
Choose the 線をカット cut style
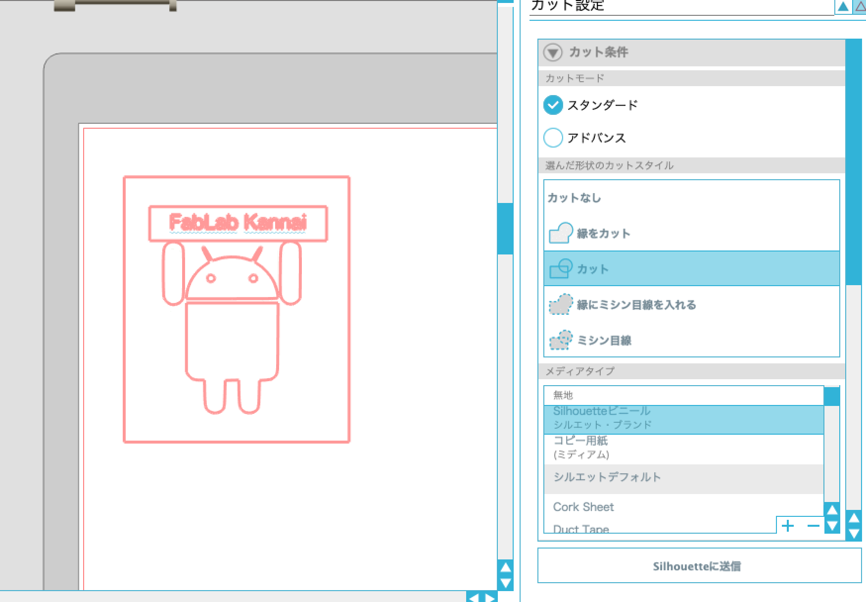tap(691, 233)
